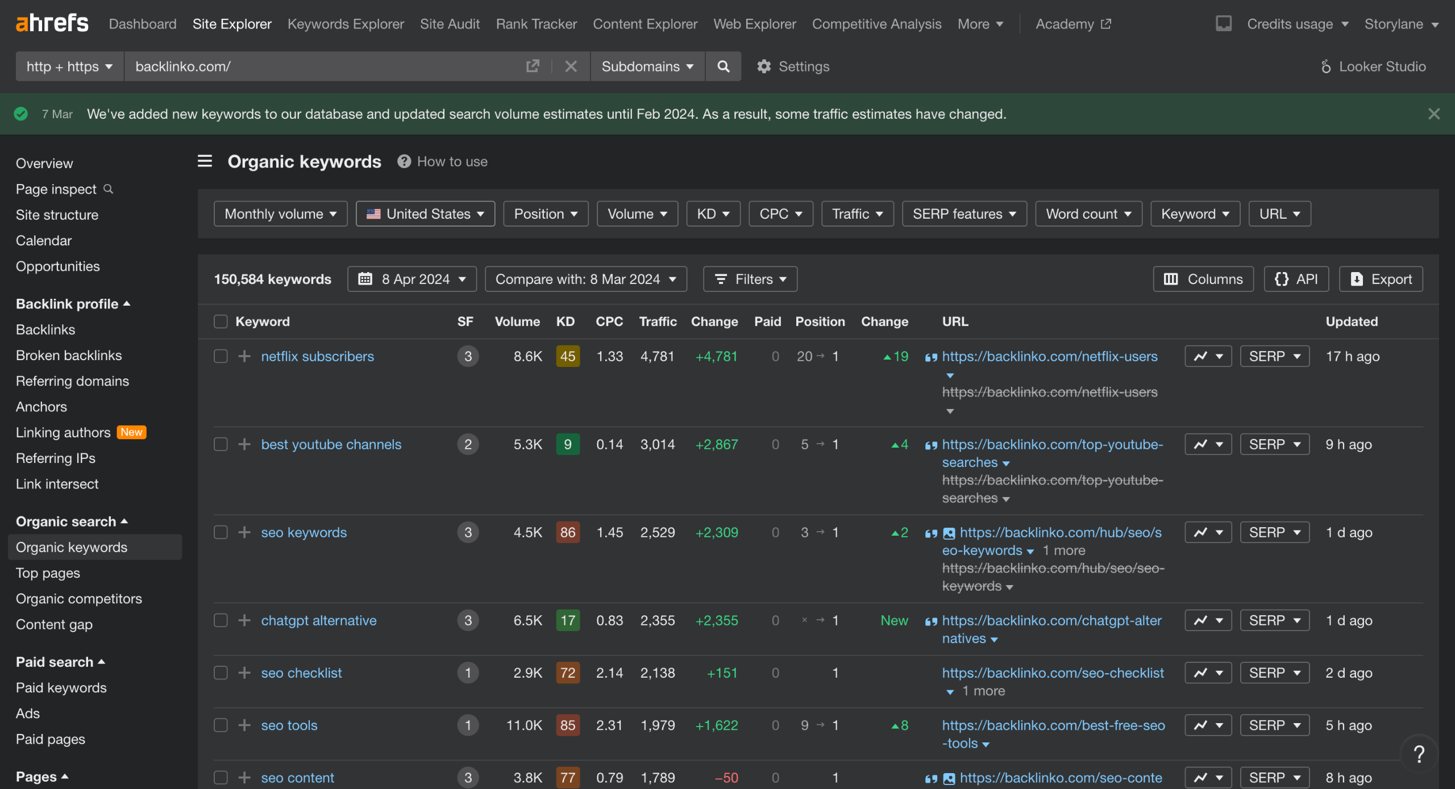Check the seo checklist row checkbox
The image size is (1455, 789).
(x=221, y=673)
